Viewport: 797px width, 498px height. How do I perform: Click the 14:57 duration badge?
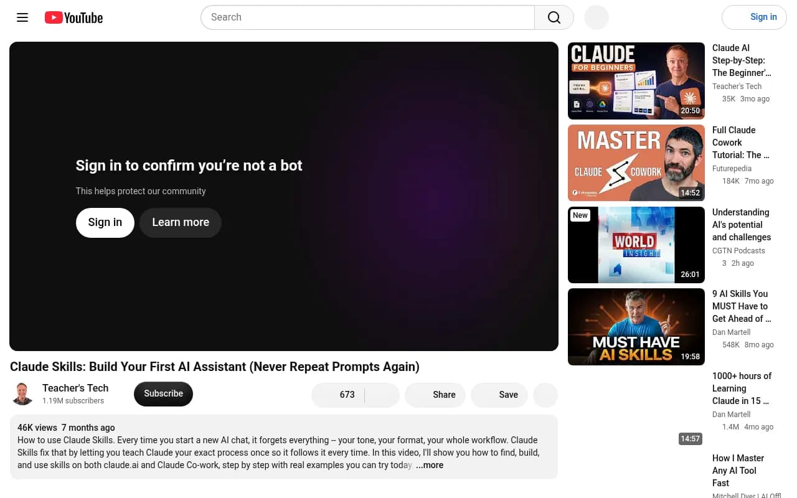pyautogui.click(x=691, y=439)
